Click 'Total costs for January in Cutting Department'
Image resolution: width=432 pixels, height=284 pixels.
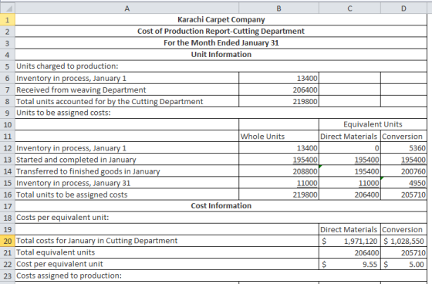167,241
